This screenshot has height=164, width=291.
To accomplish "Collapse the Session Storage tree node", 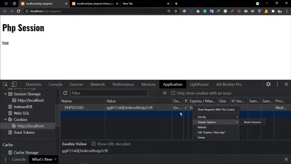I will tap(5, 94).
